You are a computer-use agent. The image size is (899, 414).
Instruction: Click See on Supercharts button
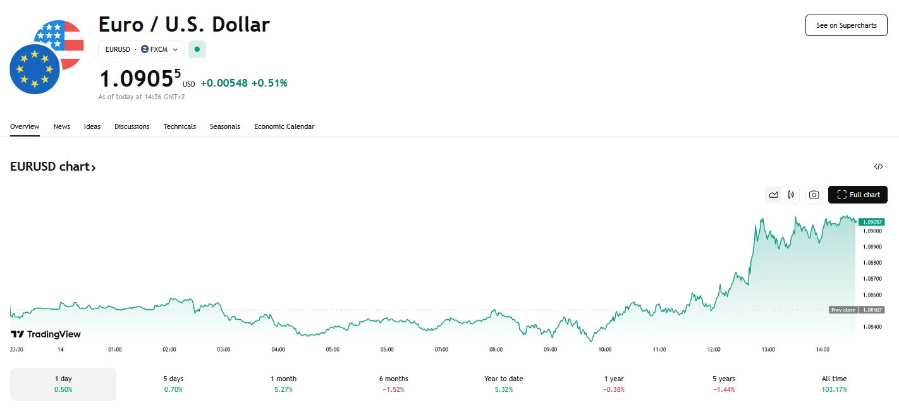(x=846, y=25)
